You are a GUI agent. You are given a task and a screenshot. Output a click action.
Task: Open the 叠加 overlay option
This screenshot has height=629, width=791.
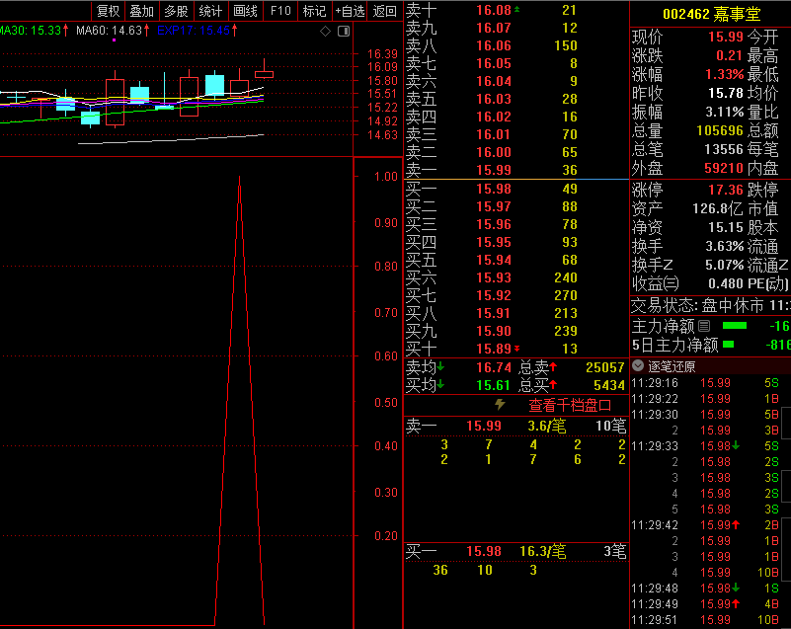[141, 11]
